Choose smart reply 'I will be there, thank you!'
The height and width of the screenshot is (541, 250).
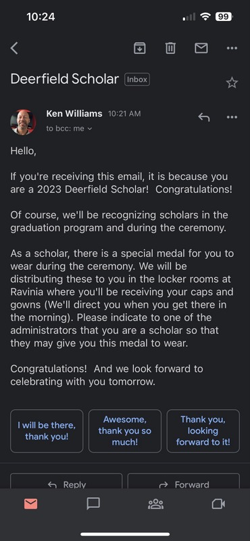[47, 431]
